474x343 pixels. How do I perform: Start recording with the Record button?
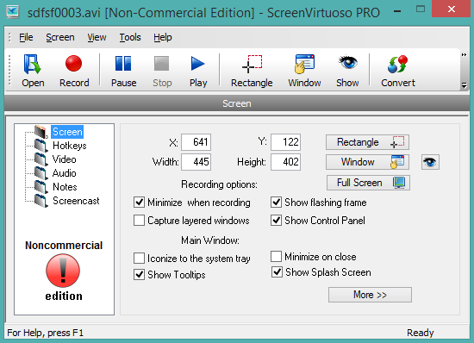[x=74, y=71]
